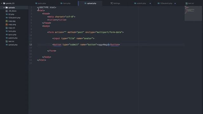Click the geolab_03 project folder icon
Screen dimensions: 203x114
[4, 3]
